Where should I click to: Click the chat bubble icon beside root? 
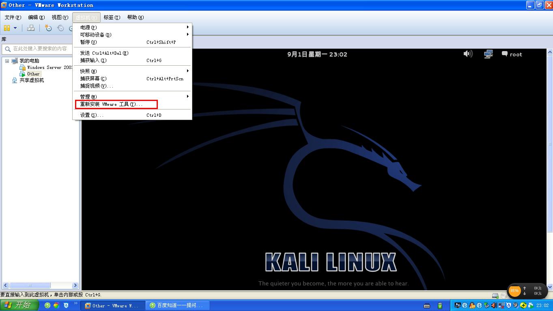[x=505, y=54]
